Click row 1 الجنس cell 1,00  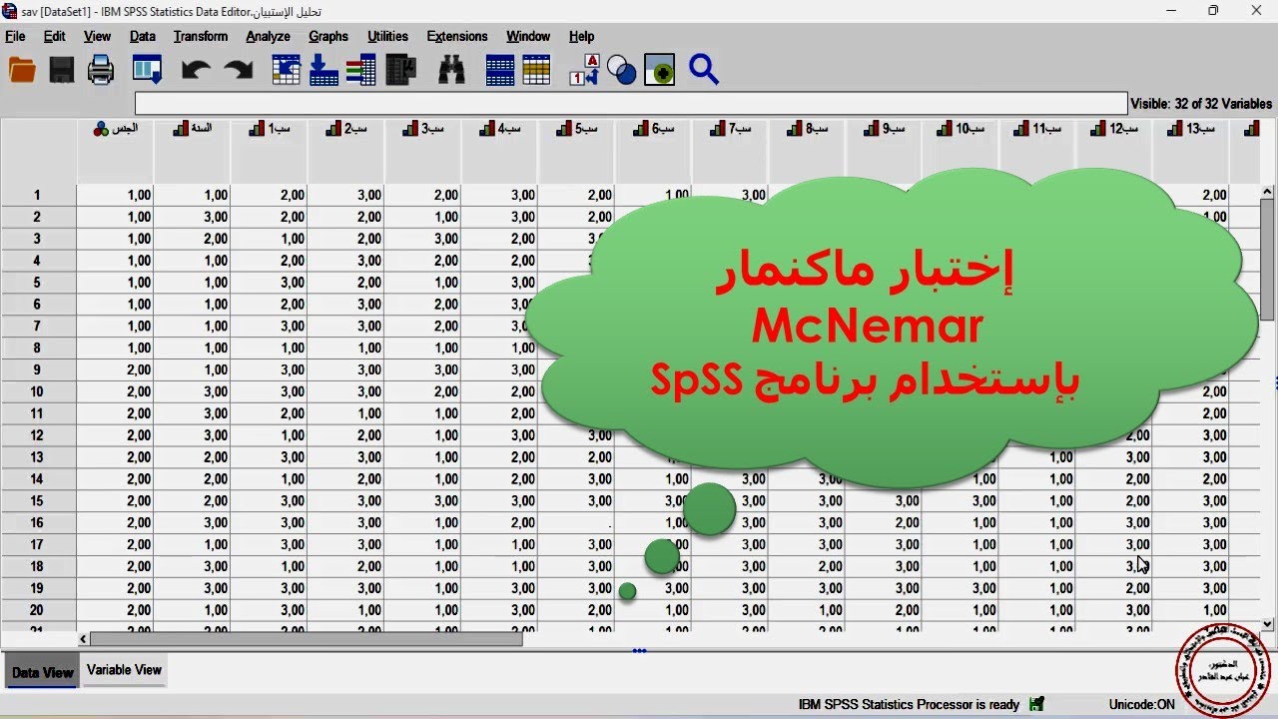[115, 196]
